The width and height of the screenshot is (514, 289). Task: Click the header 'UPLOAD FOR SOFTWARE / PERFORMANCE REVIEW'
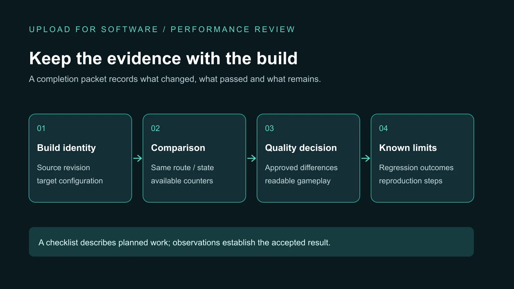[x=162, y=30]
